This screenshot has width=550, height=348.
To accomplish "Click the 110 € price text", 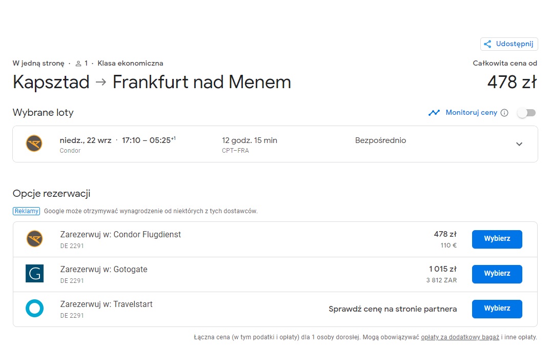I will click(449, 245).
